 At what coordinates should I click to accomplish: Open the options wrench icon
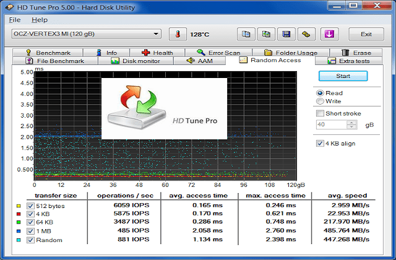(306, 34)
